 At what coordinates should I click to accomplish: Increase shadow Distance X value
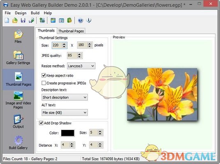[x=72, y=143]
